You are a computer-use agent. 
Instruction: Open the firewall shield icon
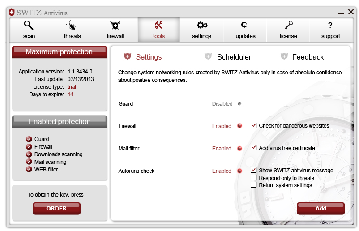point(115,25)
